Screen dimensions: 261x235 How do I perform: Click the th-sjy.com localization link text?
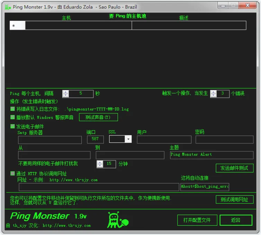[67, 226]
